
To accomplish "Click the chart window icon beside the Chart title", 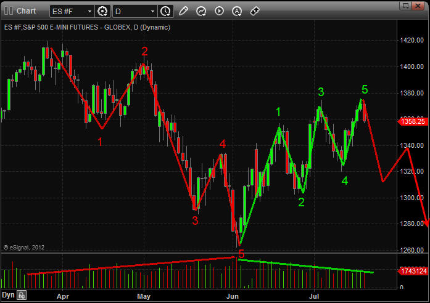I will (8, 10).
